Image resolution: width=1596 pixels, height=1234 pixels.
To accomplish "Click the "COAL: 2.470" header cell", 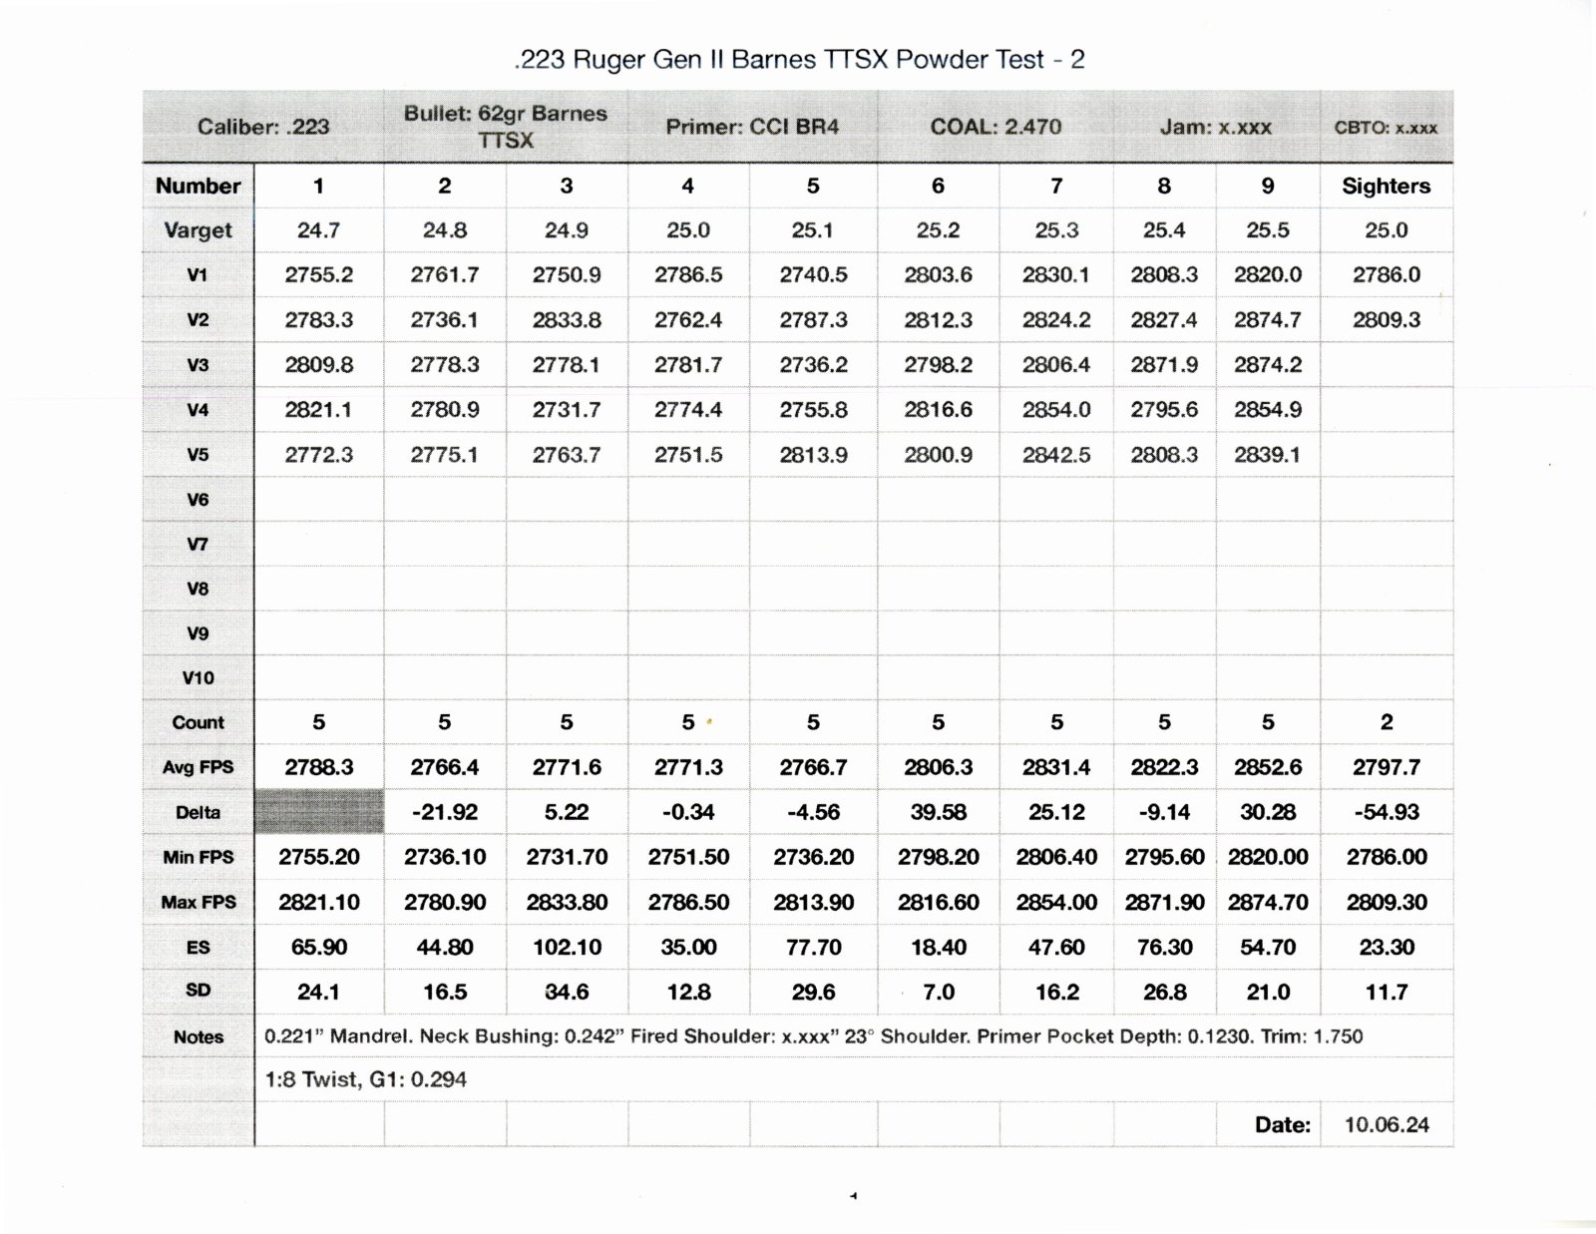I will 996,127.
